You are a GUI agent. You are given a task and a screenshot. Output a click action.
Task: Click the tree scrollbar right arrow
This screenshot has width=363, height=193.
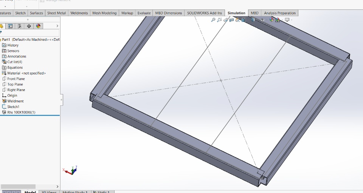[x=57, y=187]
